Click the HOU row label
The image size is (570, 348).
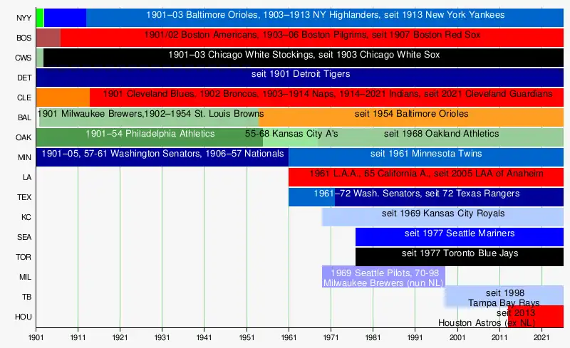tap(24, 317)
